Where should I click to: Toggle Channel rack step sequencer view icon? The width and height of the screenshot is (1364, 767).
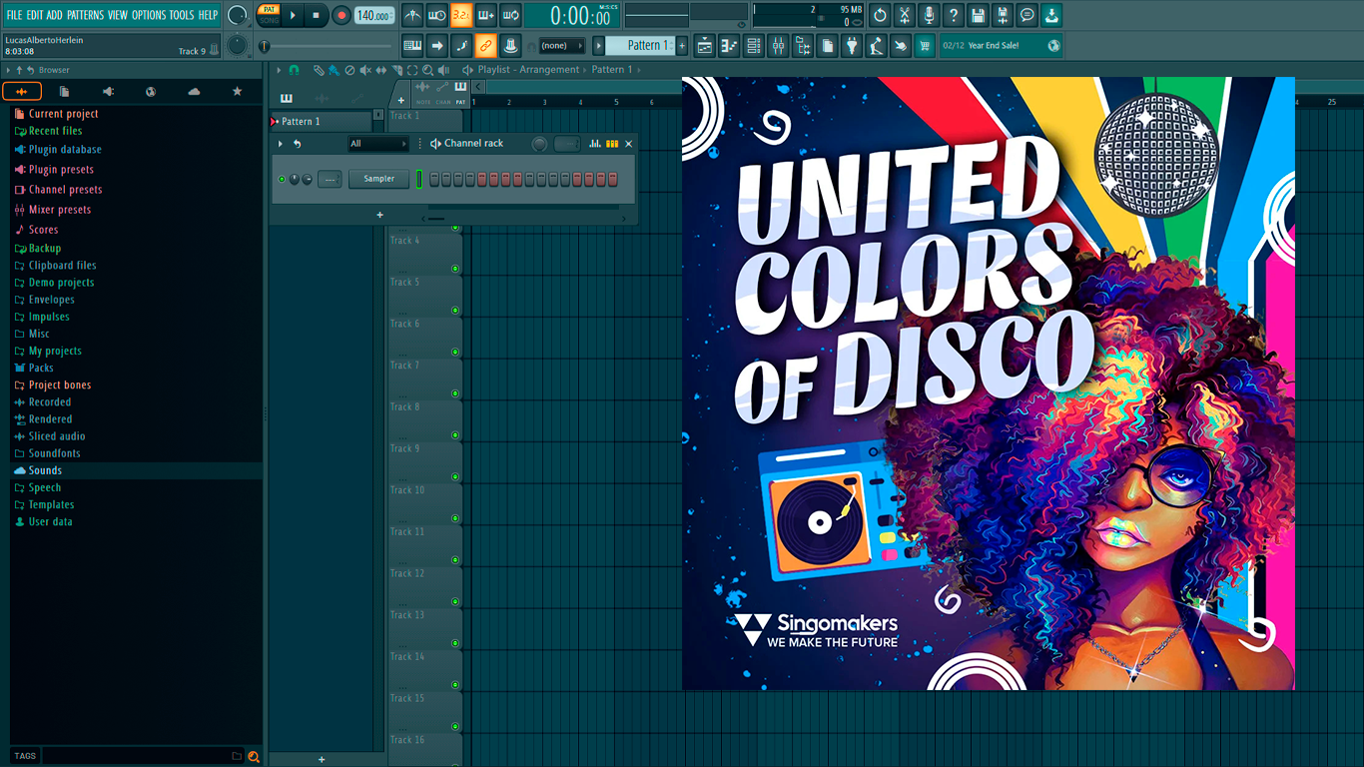pos(612,144)
